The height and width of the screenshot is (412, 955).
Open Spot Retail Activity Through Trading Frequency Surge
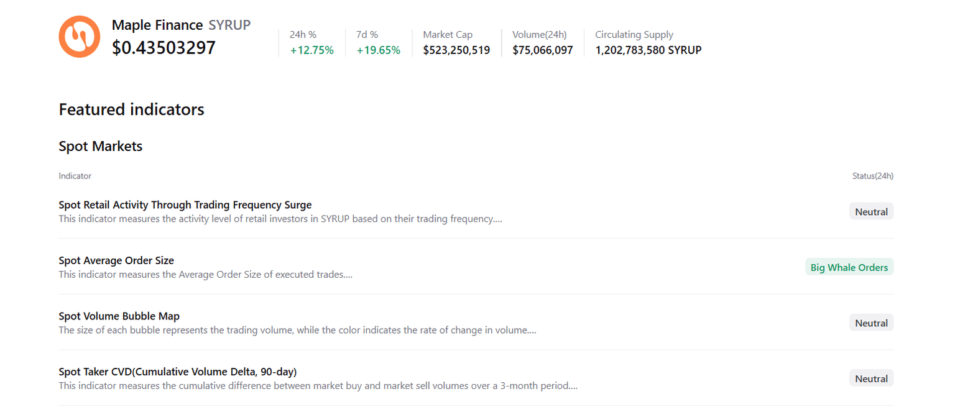coord(185,205)
